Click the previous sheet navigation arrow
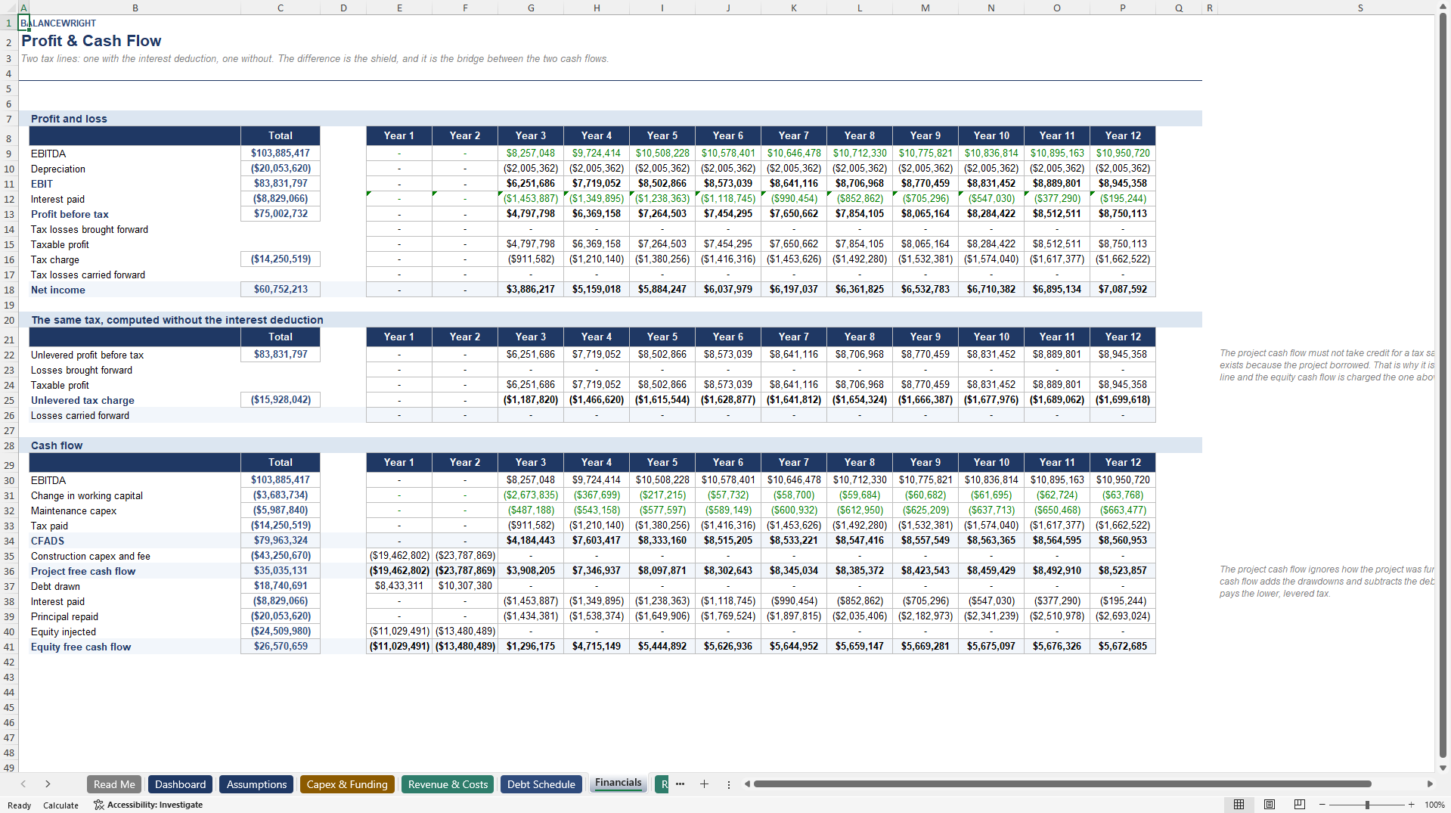The image size is (1451, 813). [x=23, y=784]
